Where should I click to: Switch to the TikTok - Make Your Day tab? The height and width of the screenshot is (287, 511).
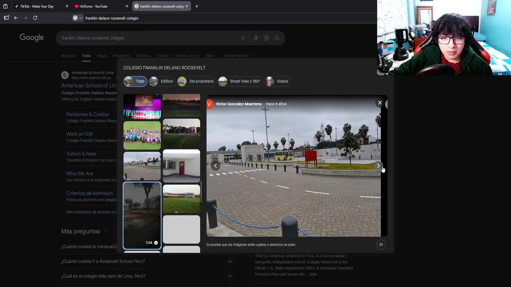point(37,6)
